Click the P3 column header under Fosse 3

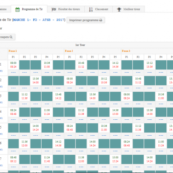[149, 57]
